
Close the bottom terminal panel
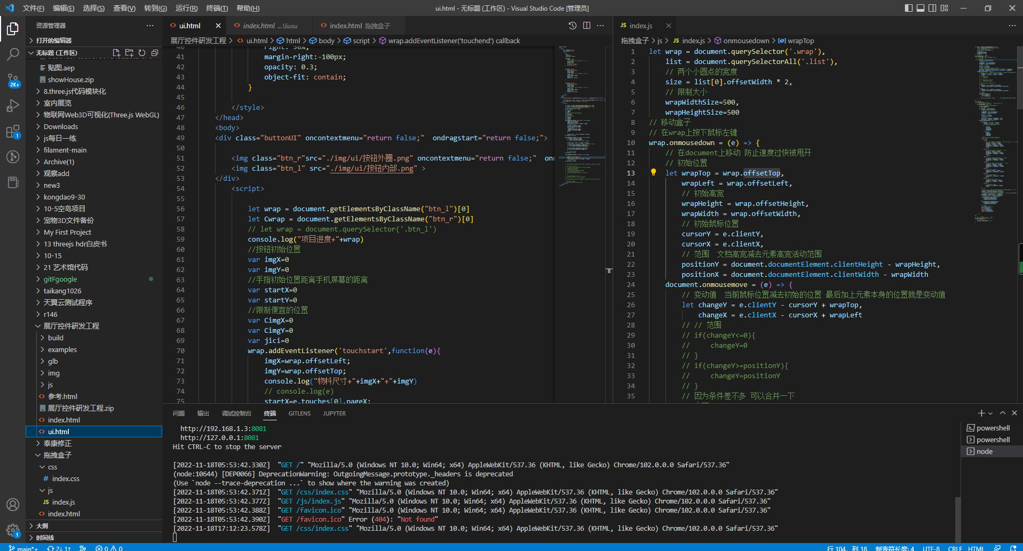coord(1014,413)
